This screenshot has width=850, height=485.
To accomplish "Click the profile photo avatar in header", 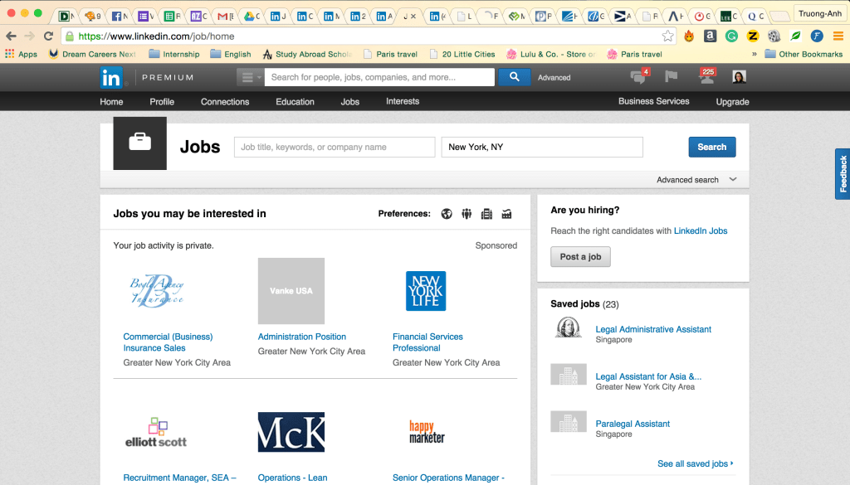I will tap(739, 77).
